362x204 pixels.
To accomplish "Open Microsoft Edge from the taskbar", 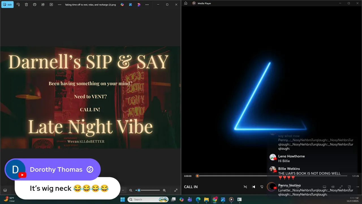I will click(198, 199).
